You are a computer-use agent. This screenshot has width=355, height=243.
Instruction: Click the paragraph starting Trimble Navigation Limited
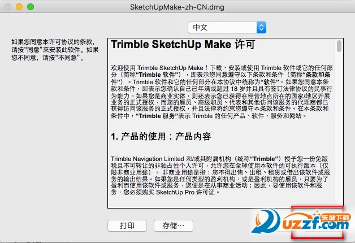[220, 175]
